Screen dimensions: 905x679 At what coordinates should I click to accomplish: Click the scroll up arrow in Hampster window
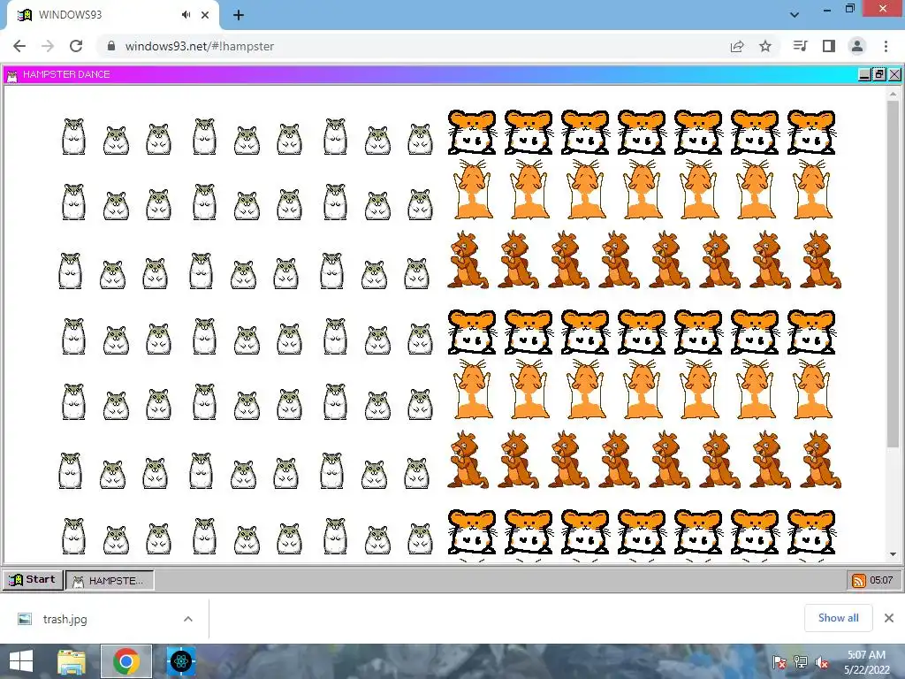tap(893, 94)
